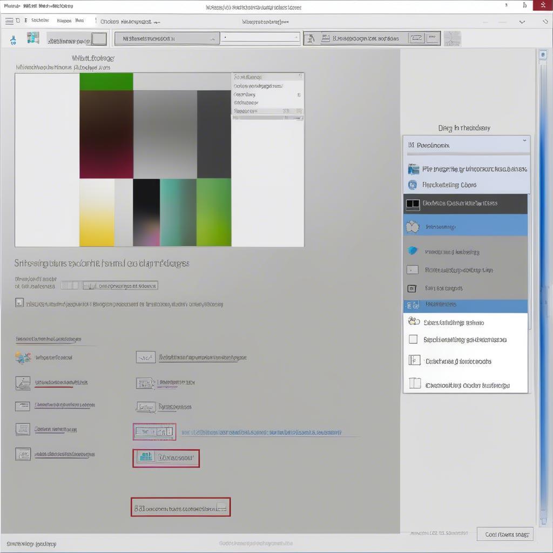Click the colorful cube grid toolbar icon

(x=33, y=38)
